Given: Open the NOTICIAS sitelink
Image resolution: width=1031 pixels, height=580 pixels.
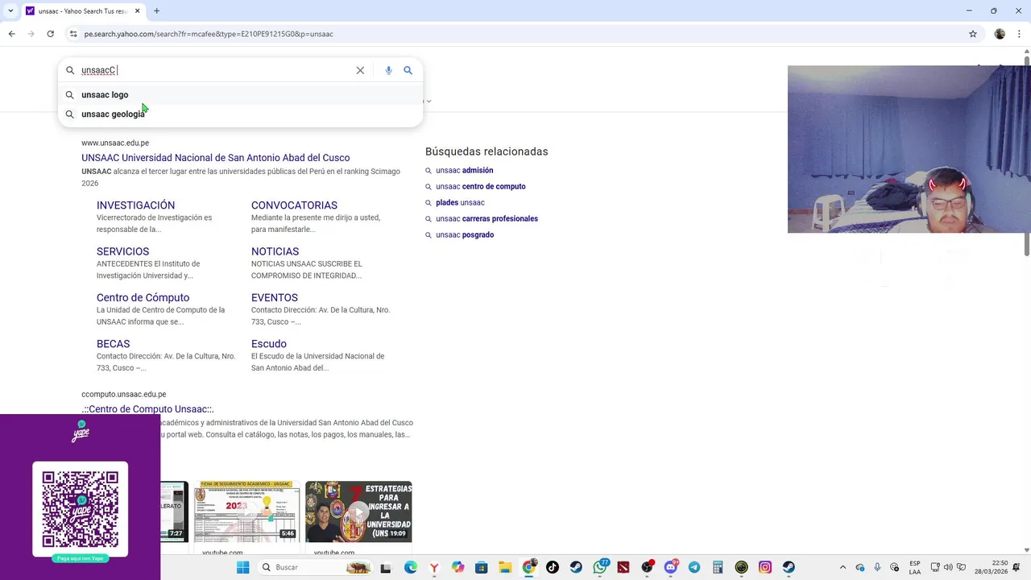Looking at the screenshot, I should point(275,251).
